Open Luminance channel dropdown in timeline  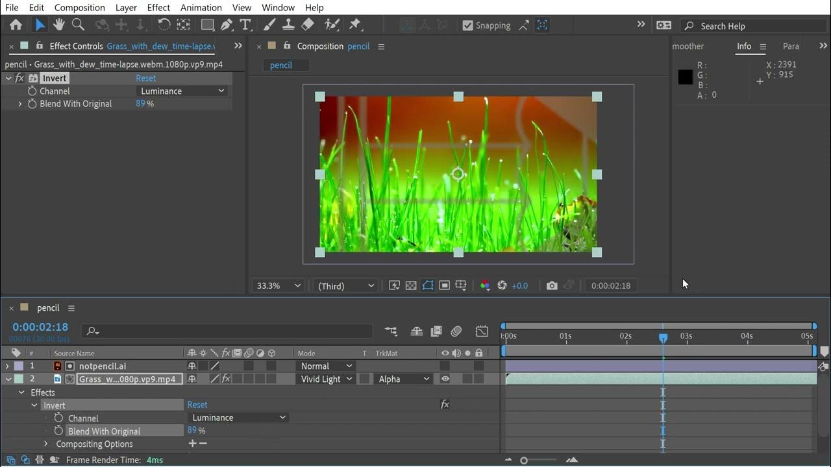point(238,418)
